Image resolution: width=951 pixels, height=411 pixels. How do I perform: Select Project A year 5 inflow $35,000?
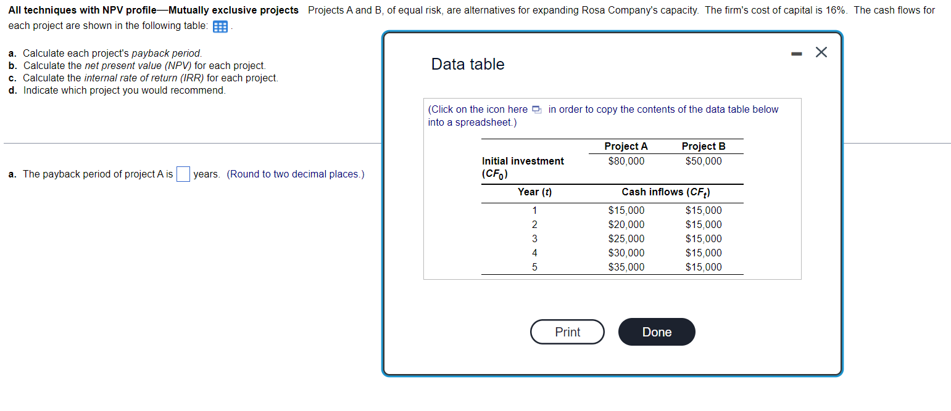point(626,267)
